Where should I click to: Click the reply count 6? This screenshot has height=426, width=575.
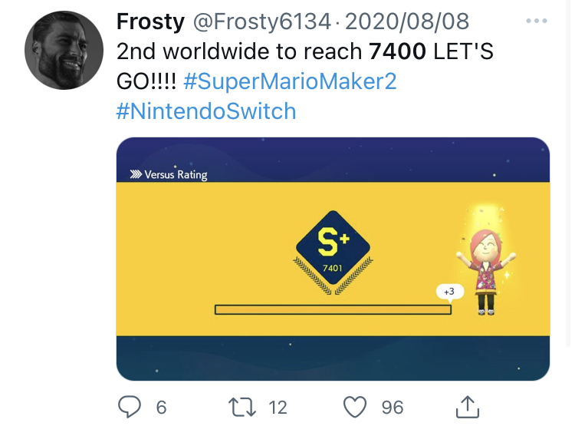pyautogui.click(x=161, y=408)
